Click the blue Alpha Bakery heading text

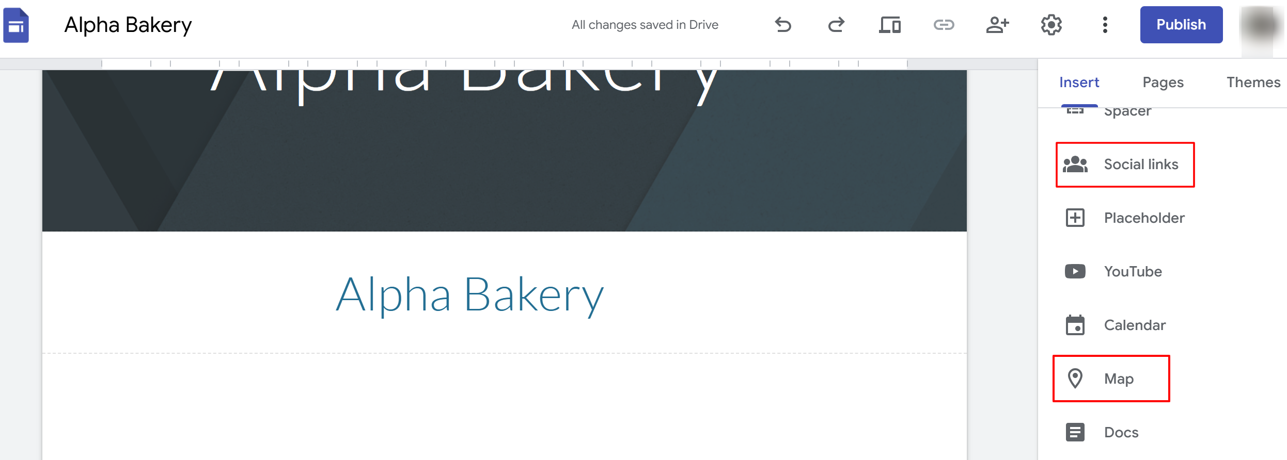469,295
